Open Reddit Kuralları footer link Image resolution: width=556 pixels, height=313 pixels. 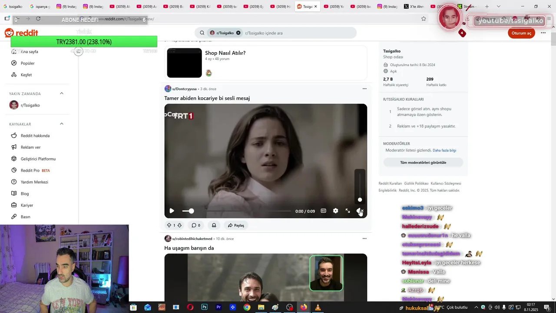pos(390,183)
